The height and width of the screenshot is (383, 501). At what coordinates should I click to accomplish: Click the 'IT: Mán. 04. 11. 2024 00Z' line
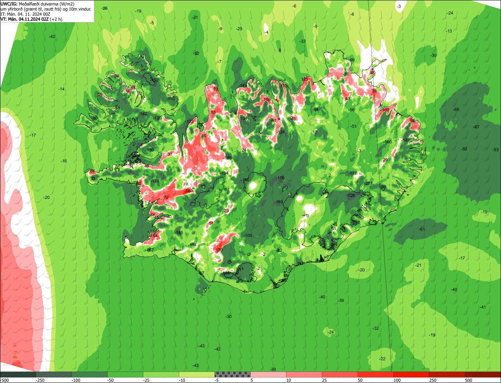pyautogui.click(x=26, y=14)
